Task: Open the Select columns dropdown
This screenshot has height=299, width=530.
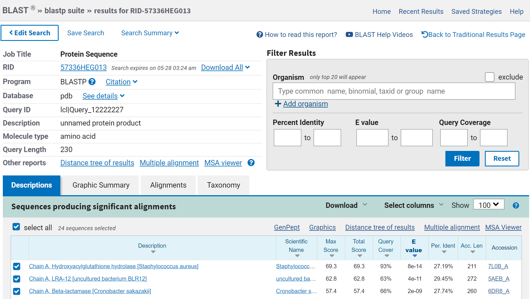Action: [x=414, y=205]
